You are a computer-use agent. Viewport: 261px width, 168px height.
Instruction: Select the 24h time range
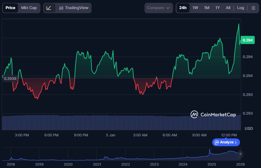click(183, 8)
